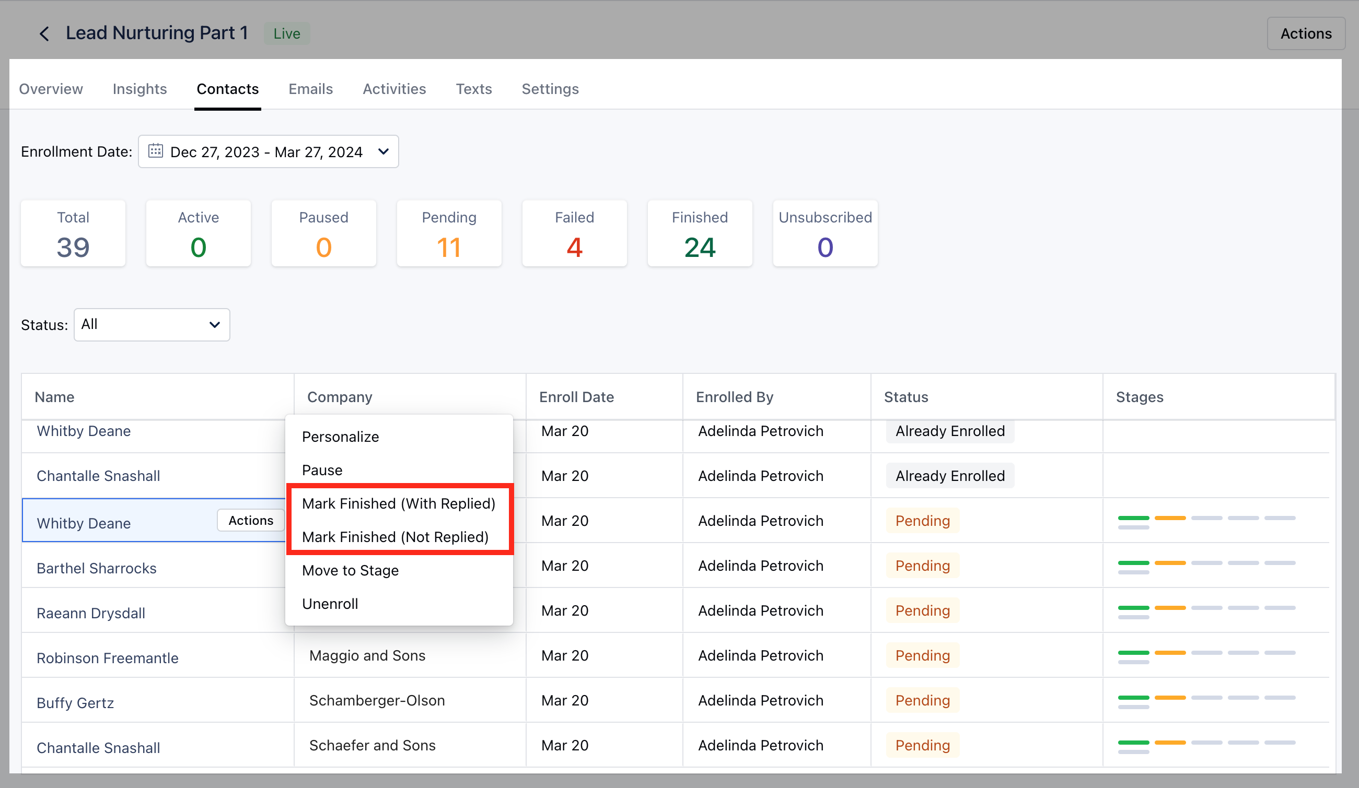The height and width of the screenshot is (788, 1359).
Task: Click the calendar icon in Enrollment Date field
Action: pyautogui.click(x=155, y=151)
